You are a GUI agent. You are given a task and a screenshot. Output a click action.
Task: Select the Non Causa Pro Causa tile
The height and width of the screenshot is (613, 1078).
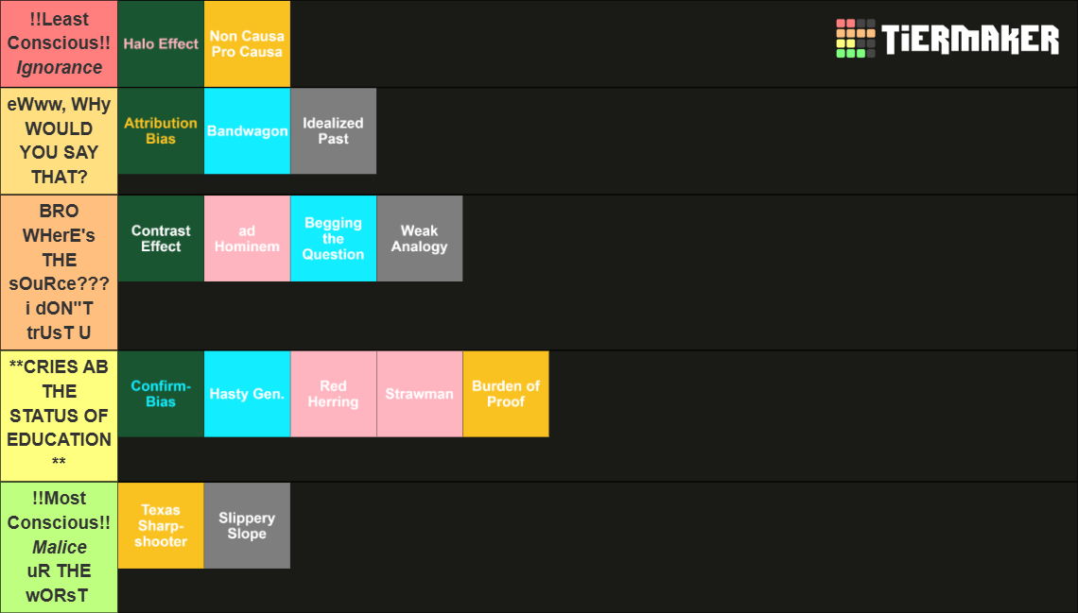tap(247, 44)
